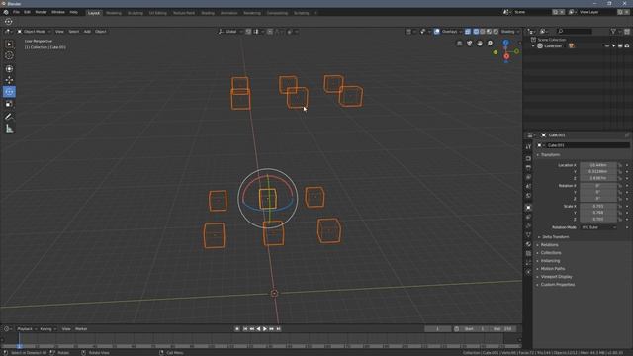633x356 pixels.
Task: Play the animation in reverse
Action: [x=258, y=329]
